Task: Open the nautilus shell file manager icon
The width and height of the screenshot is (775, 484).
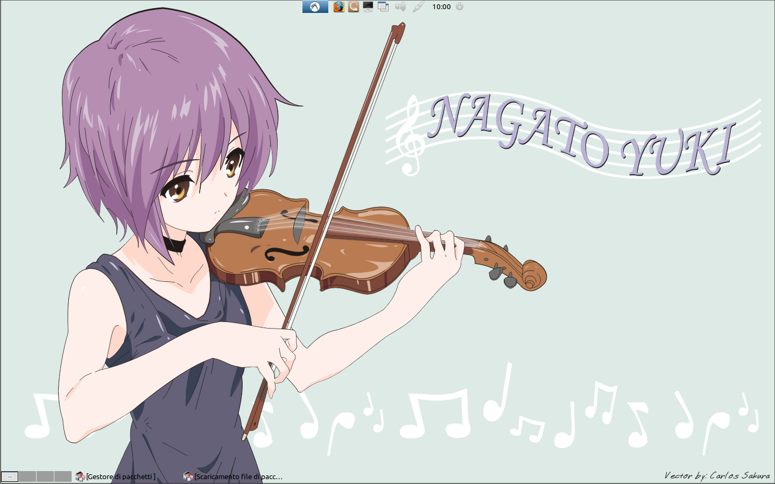Action: [354, 6]
